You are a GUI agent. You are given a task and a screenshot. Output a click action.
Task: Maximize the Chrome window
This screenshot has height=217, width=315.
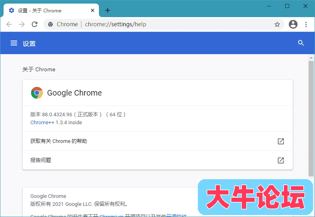coord(287,6)
